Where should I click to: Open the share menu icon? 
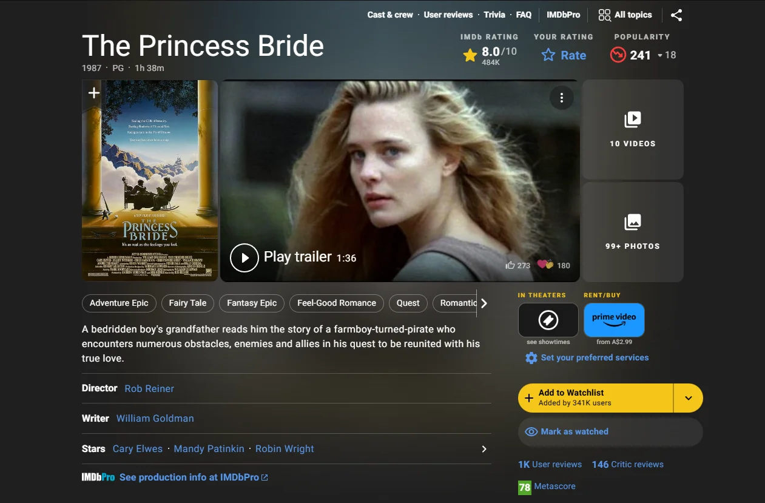(x=676, y=15)
